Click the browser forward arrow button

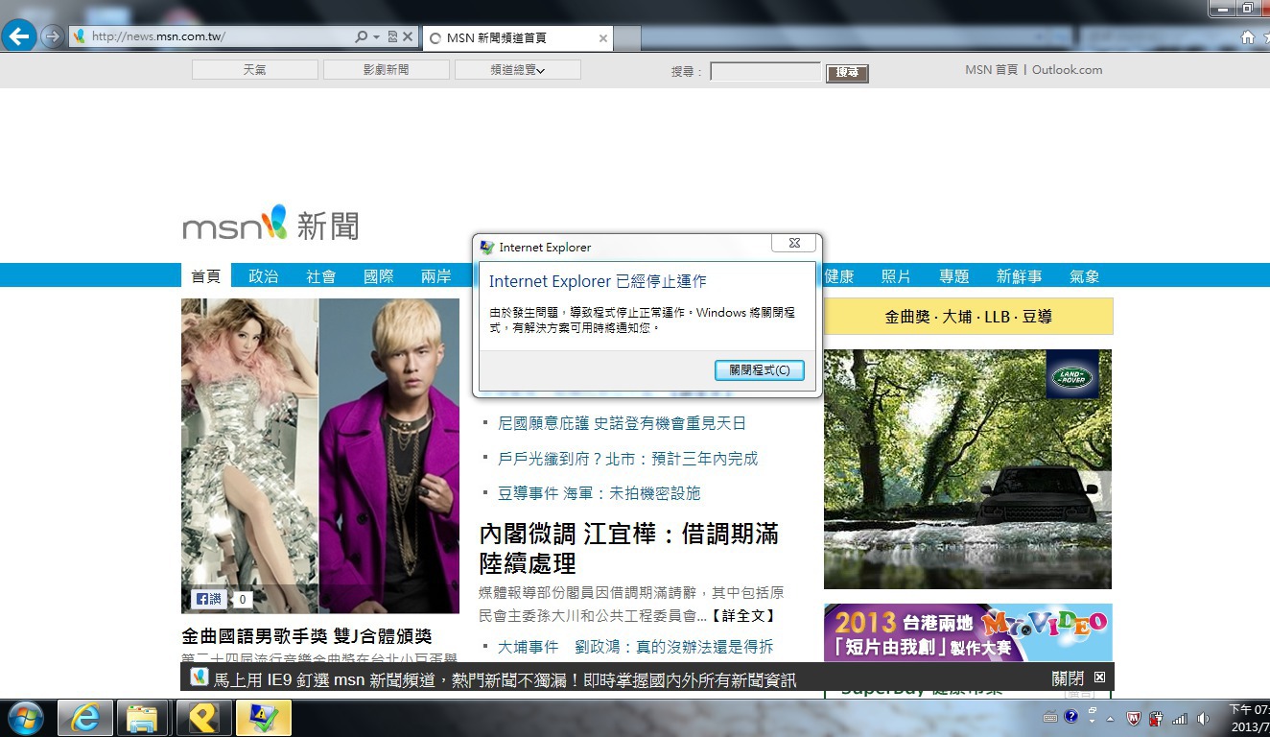[x=53, y=37]
